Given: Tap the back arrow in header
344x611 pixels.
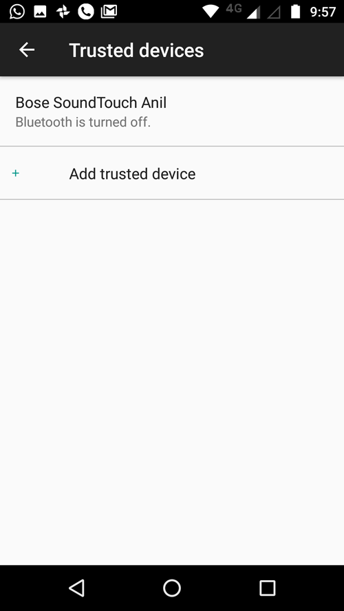Looking at the screenshot, I should pyautogui.click(x=27, y=50).
